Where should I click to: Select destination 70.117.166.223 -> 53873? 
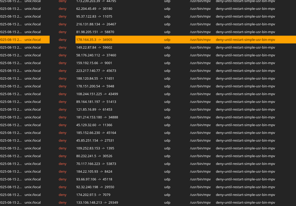(x=96, y=164)
